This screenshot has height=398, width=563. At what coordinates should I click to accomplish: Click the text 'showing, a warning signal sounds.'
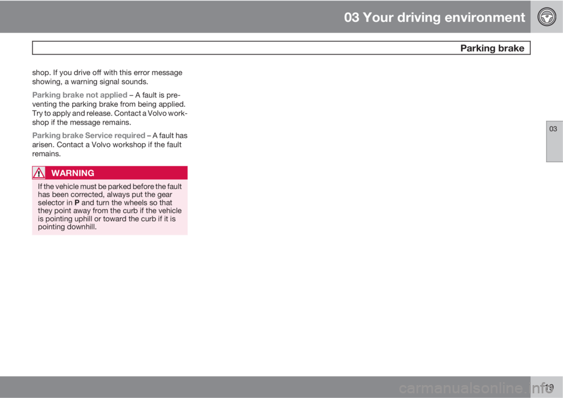[x=90, y=82]
